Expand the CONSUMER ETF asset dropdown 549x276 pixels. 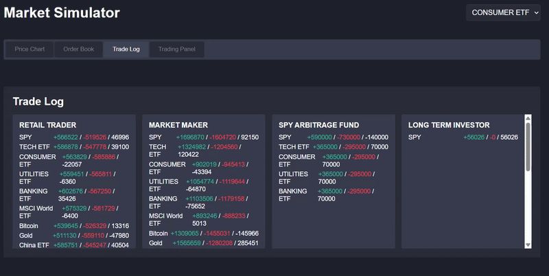pyautogui.click(x=500, y=13)
